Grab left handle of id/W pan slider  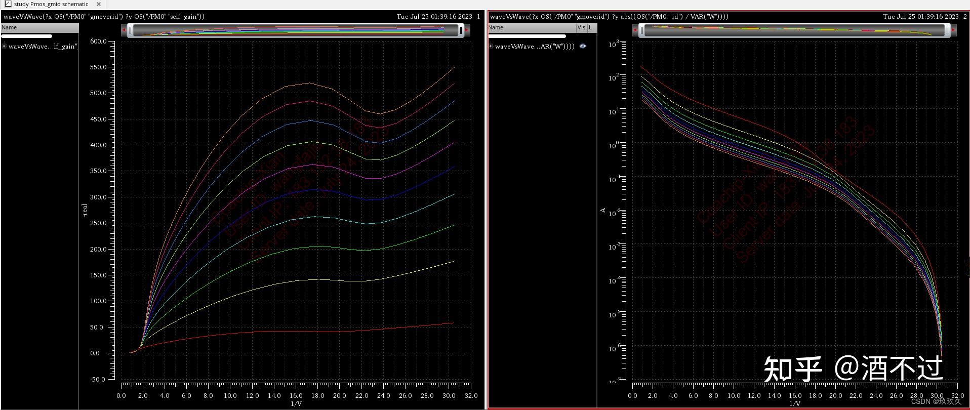point(641,30)
